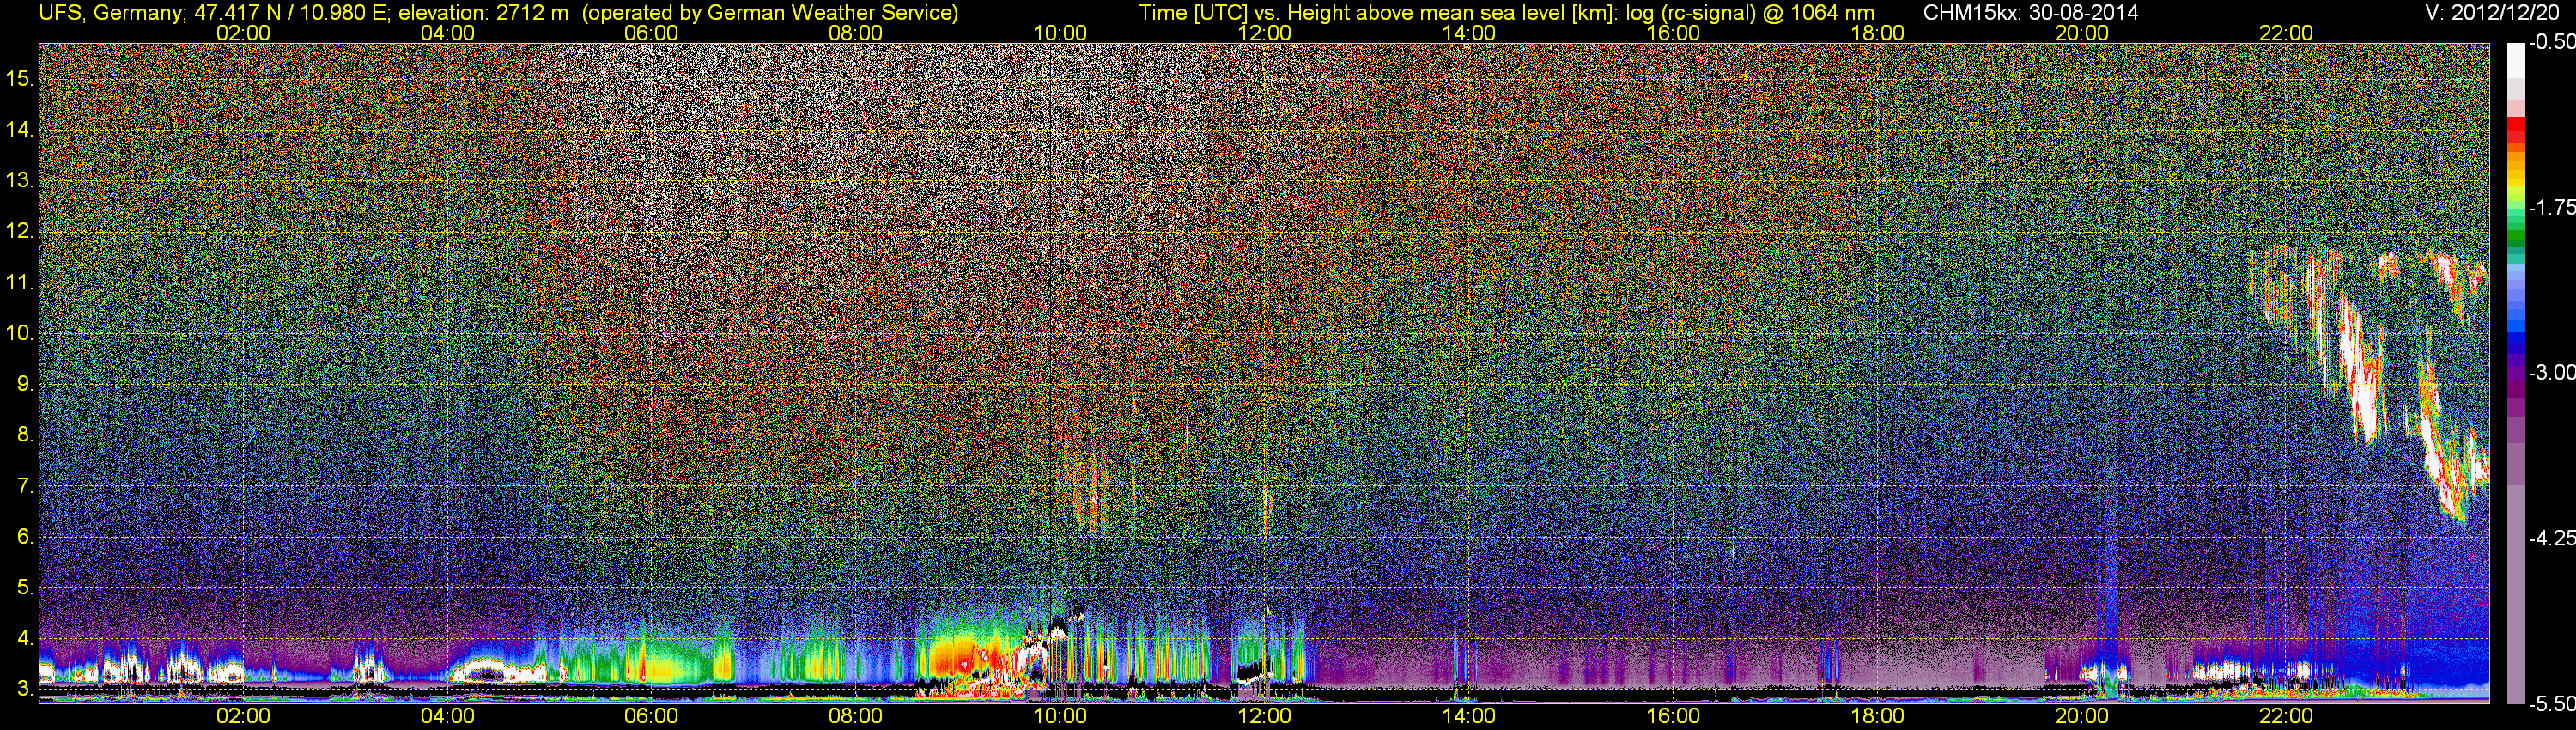Click the "08:00" label on the bottom time axis
2576x730 pixels.
[856, 716]
